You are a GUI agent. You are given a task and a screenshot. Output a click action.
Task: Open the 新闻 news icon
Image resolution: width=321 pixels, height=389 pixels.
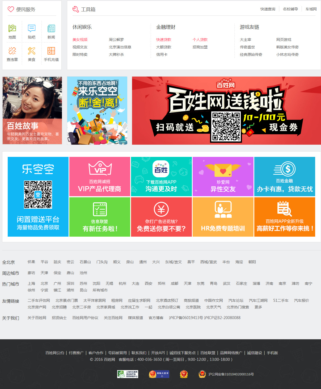click(51, 28)
